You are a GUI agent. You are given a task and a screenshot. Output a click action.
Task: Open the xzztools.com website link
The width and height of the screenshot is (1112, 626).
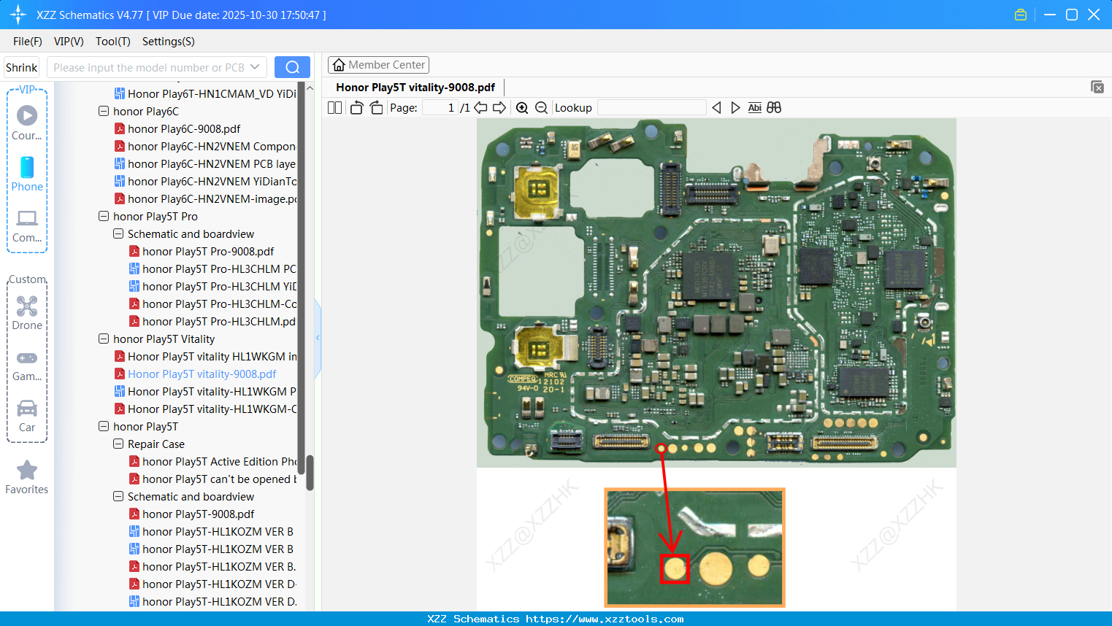(x=605, y=619)
